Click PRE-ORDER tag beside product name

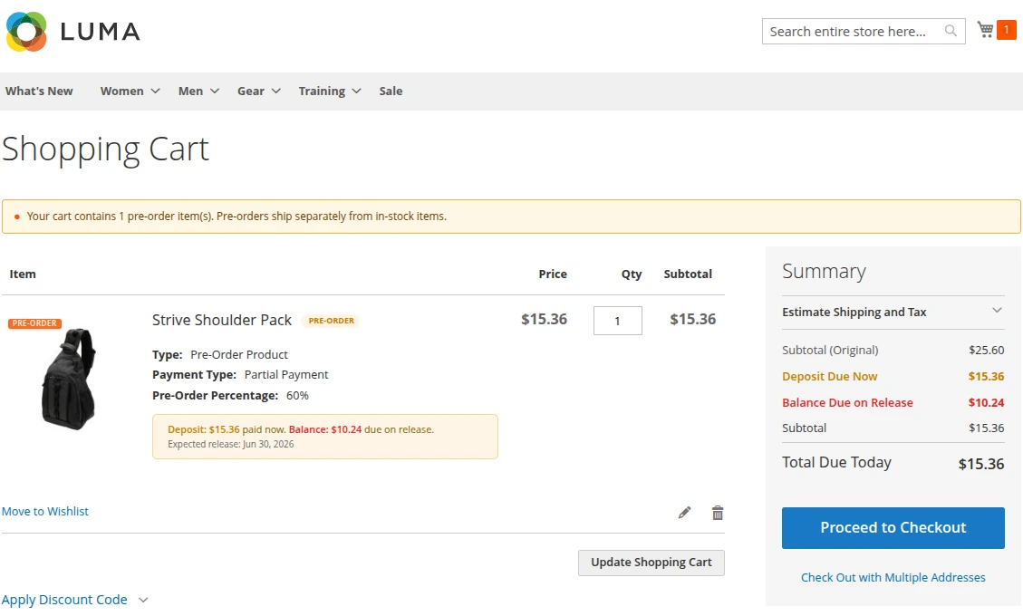coord(332,321)
